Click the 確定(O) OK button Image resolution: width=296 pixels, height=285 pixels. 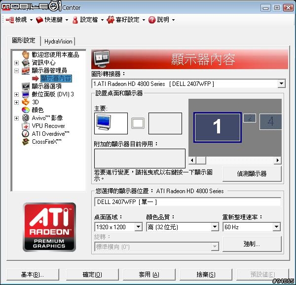92,275
